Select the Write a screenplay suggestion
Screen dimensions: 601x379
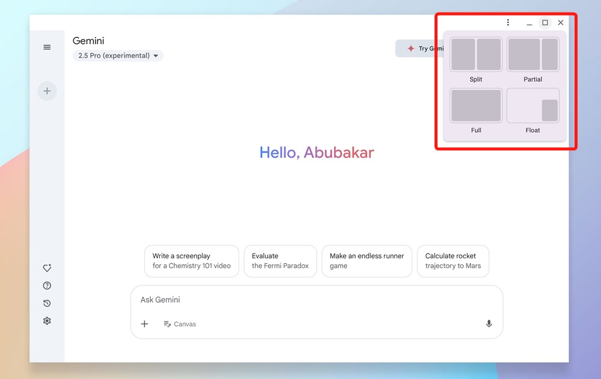191,261
